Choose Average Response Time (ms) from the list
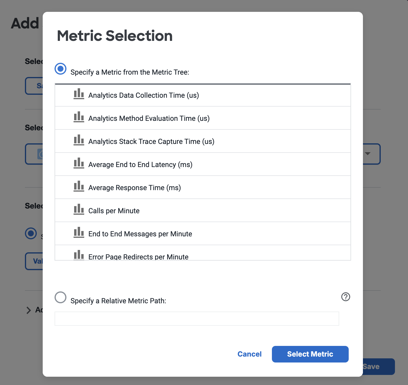The image size is (408, 385). point(203,187)
